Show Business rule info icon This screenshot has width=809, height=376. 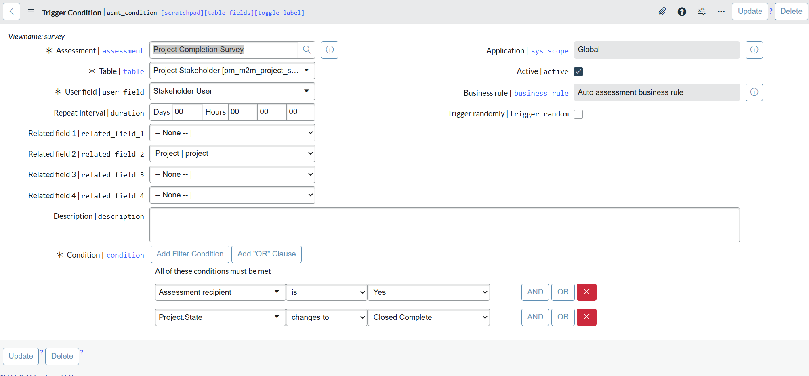click(754, 92)
